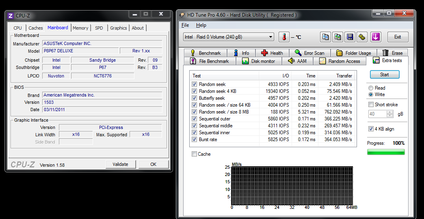Click the thermometer temperature icon in HD Tune
This screenshot has height=219, width=424.
(x=284, y=37)
